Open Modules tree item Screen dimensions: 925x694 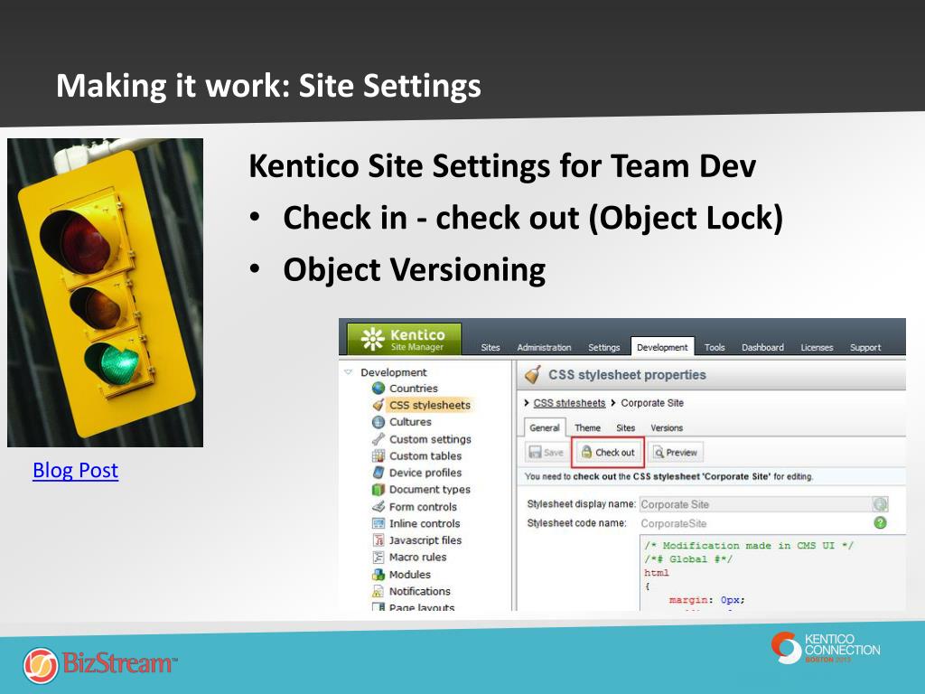[x=410, y=574]
